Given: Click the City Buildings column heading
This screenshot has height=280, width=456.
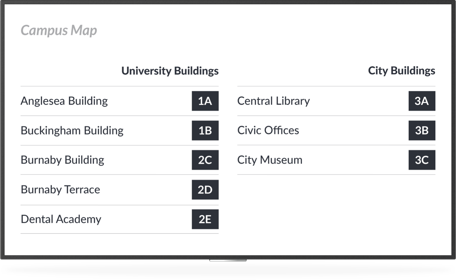Looking at the screenshot, I should point(402,71).
